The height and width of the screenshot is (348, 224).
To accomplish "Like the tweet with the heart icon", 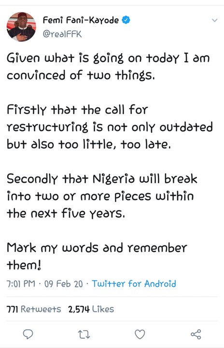I will pos(140,334).
